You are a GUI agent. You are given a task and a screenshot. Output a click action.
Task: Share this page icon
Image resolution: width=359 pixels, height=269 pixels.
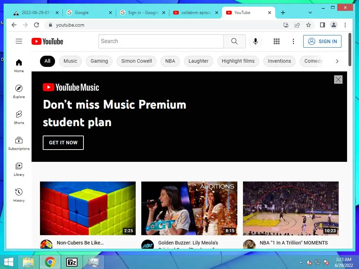click(297, 25)
